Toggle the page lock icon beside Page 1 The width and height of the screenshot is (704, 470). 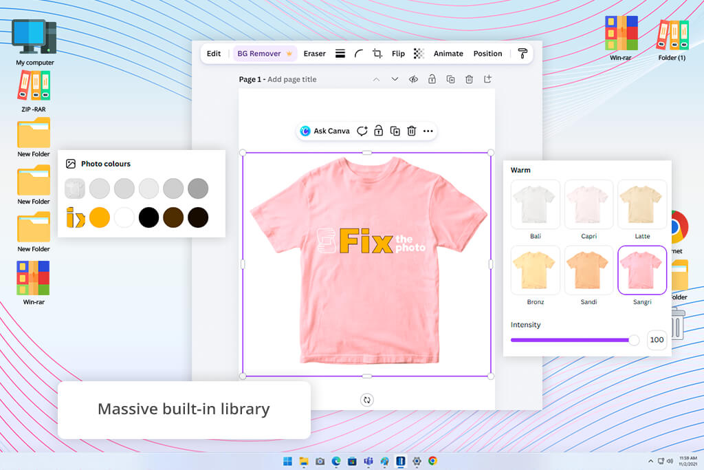click(x=432, y=79)
